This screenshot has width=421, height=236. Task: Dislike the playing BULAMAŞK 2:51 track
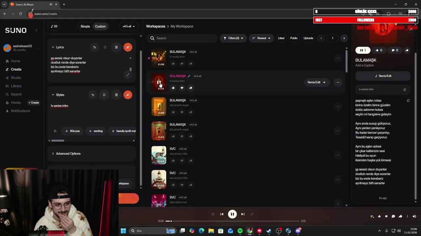tap(182, 88)
